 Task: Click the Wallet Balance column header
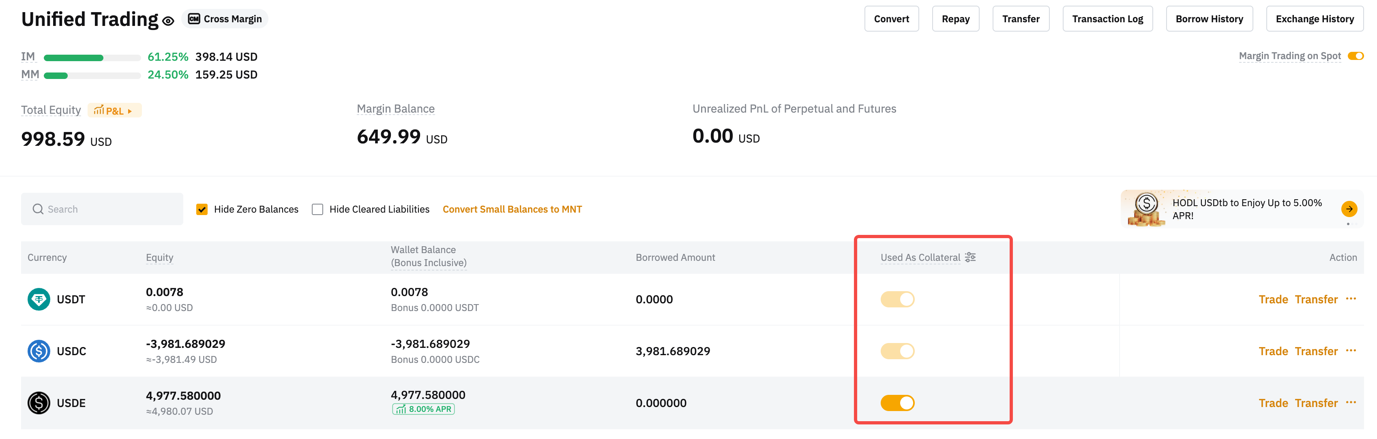429,256
